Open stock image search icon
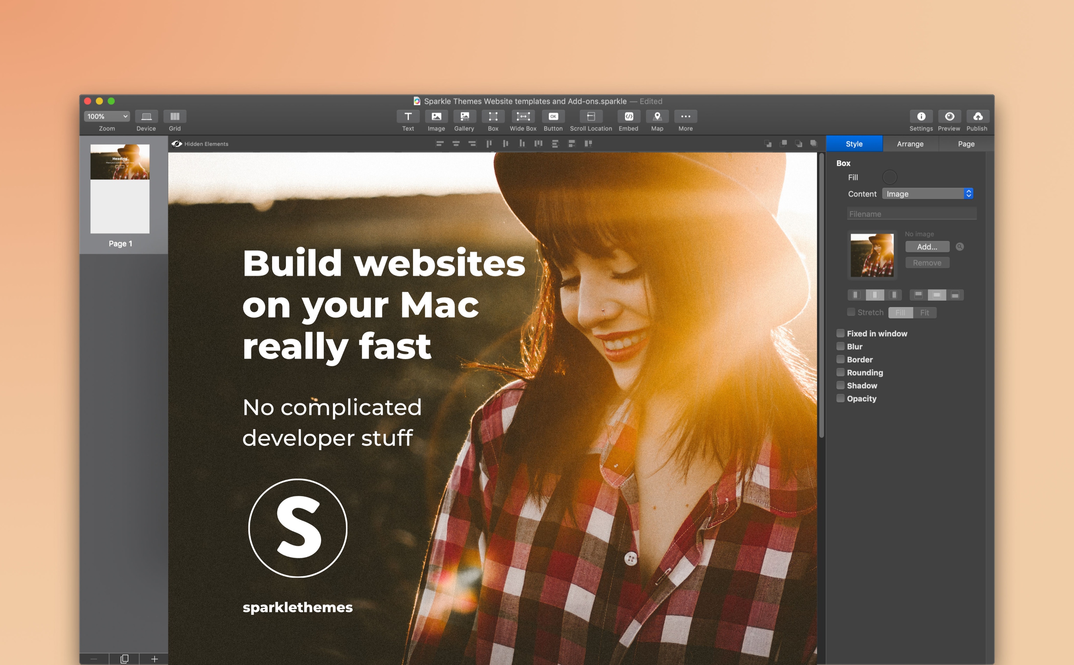The image size is (1074, 665). point(960,247)
